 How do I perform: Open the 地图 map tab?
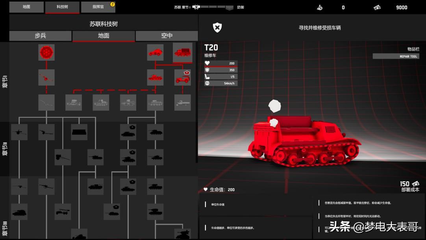26,7
